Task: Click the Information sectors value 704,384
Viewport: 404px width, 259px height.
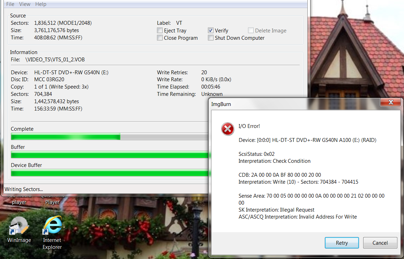Action: [x=43, y=94]
